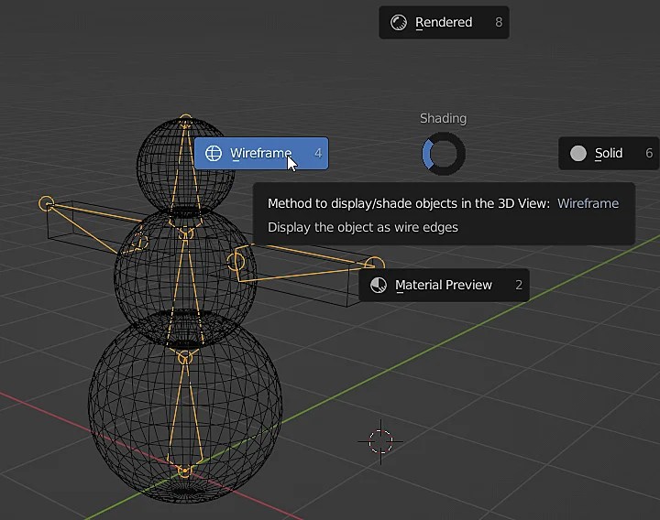Click the Wireframe globe icon
Screen dimensions: 660x520
[x=214, y=153]
